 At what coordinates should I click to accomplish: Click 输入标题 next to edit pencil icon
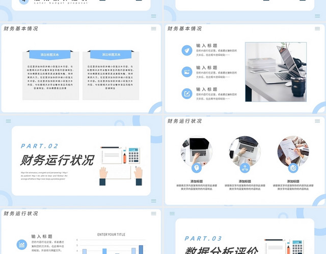pos(207,89)
